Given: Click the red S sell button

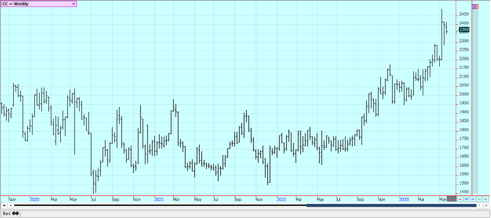Looking at the screenshot, I should pos(477,7).
